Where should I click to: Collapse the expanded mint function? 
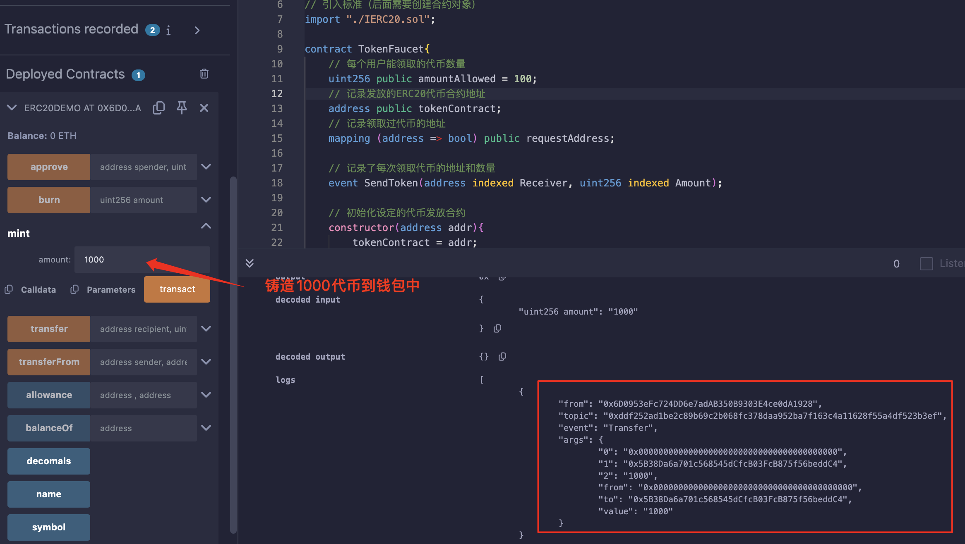click(206, 226)
